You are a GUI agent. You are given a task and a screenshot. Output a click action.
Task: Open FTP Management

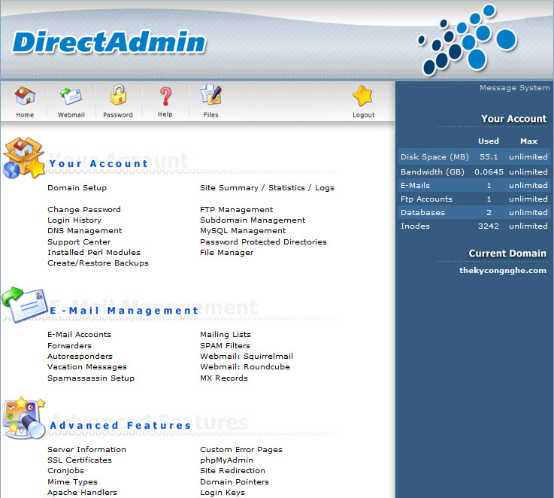(236, 209)
